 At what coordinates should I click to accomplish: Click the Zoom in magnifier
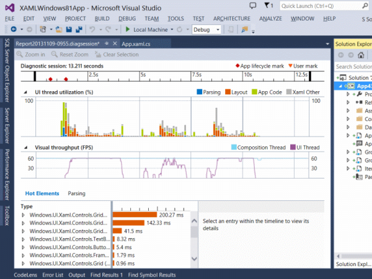[x=20, y=55]
